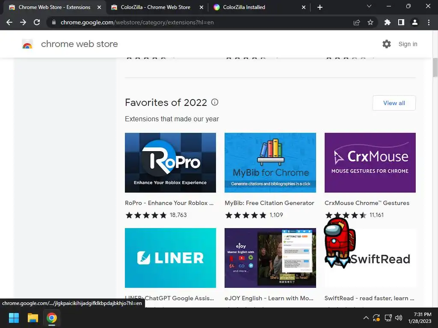Open the Chrome three-dot menu
438x328 pixels.
click(429, 22)
